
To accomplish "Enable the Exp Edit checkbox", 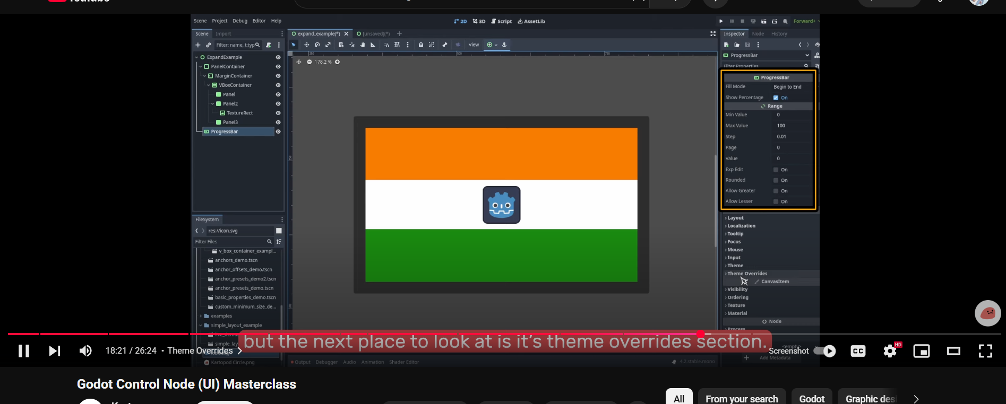I will (x=776, y=170).
